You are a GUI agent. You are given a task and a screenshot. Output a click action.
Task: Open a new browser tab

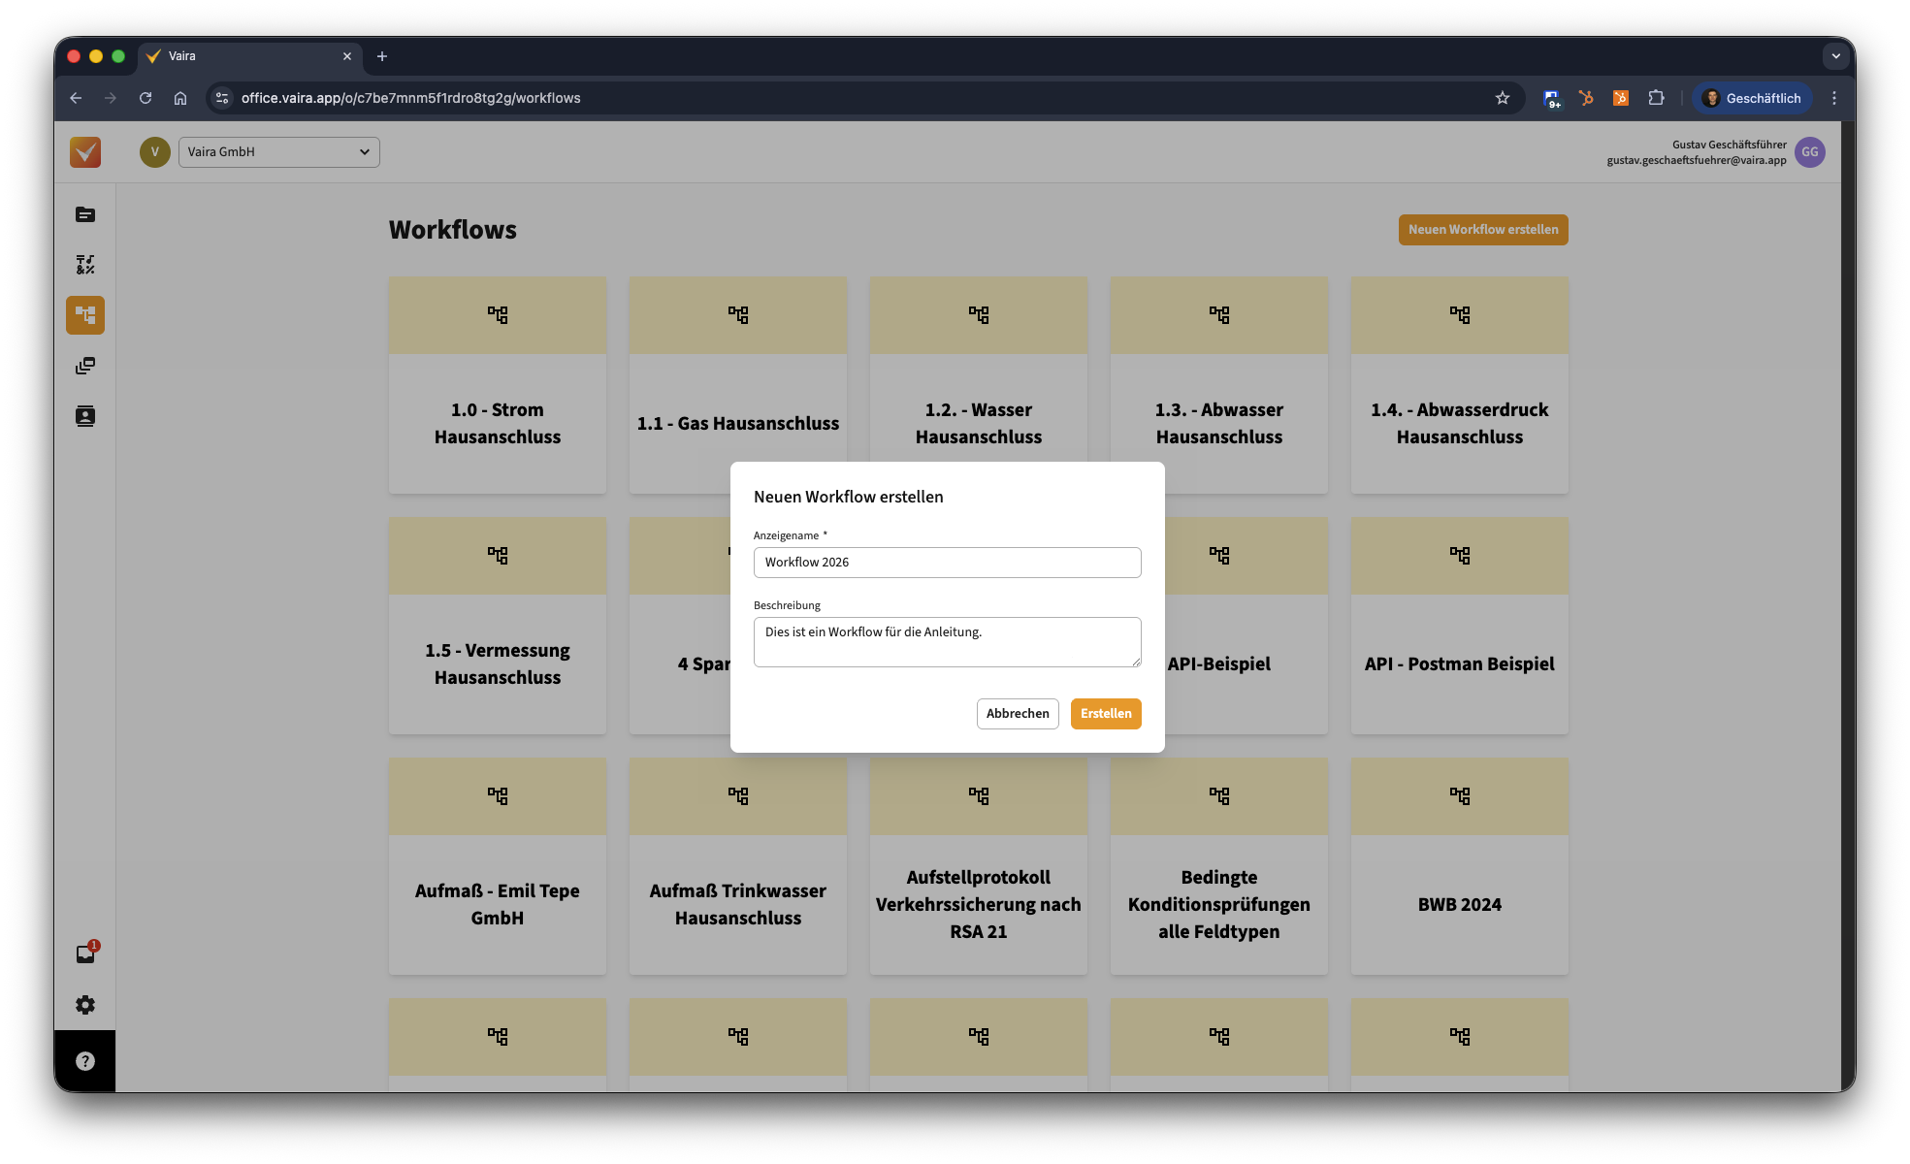pyautogui.click(x=382, y=56)
